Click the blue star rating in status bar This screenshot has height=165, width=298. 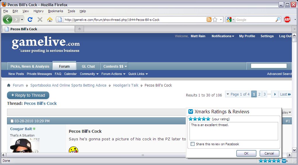tap(270, 161)
